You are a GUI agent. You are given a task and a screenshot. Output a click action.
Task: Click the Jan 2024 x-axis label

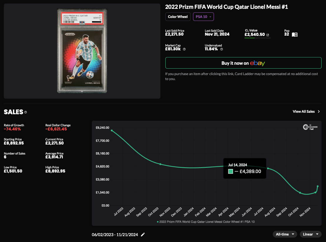(189, 212)
